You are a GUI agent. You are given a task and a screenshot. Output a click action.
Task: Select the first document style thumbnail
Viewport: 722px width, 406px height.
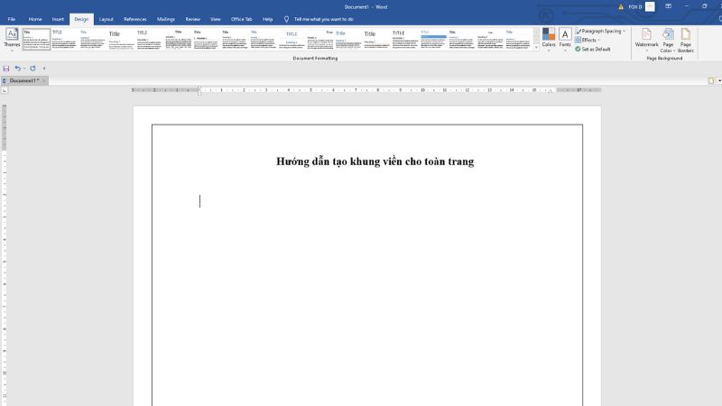36,39
